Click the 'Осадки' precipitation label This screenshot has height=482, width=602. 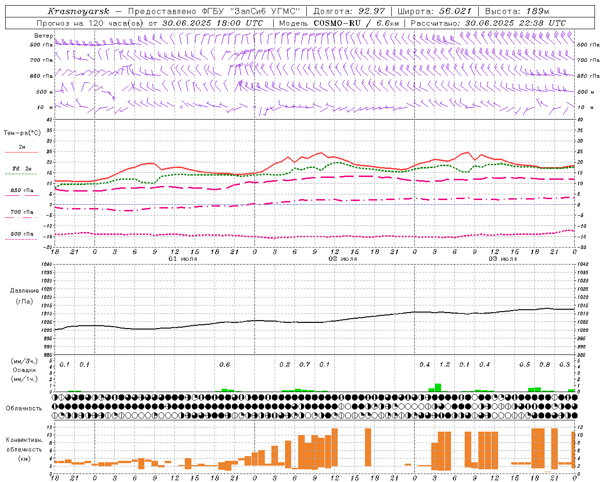pos(24,370)
